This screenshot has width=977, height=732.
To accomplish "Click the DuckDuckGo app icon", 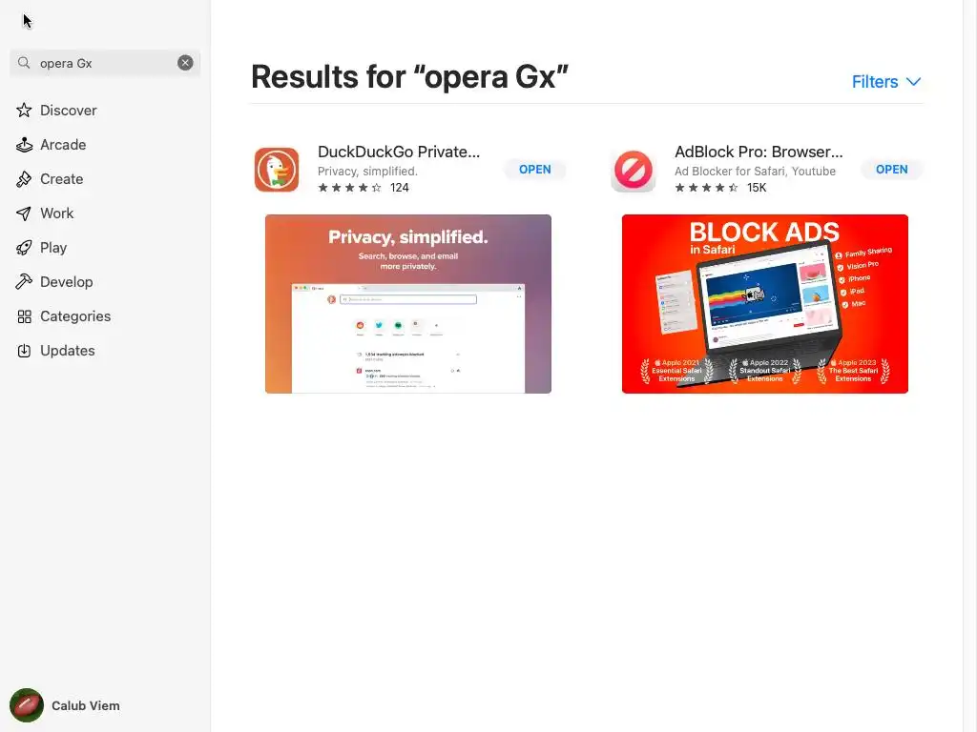I will pyautogui.click(x=277, y=170).
